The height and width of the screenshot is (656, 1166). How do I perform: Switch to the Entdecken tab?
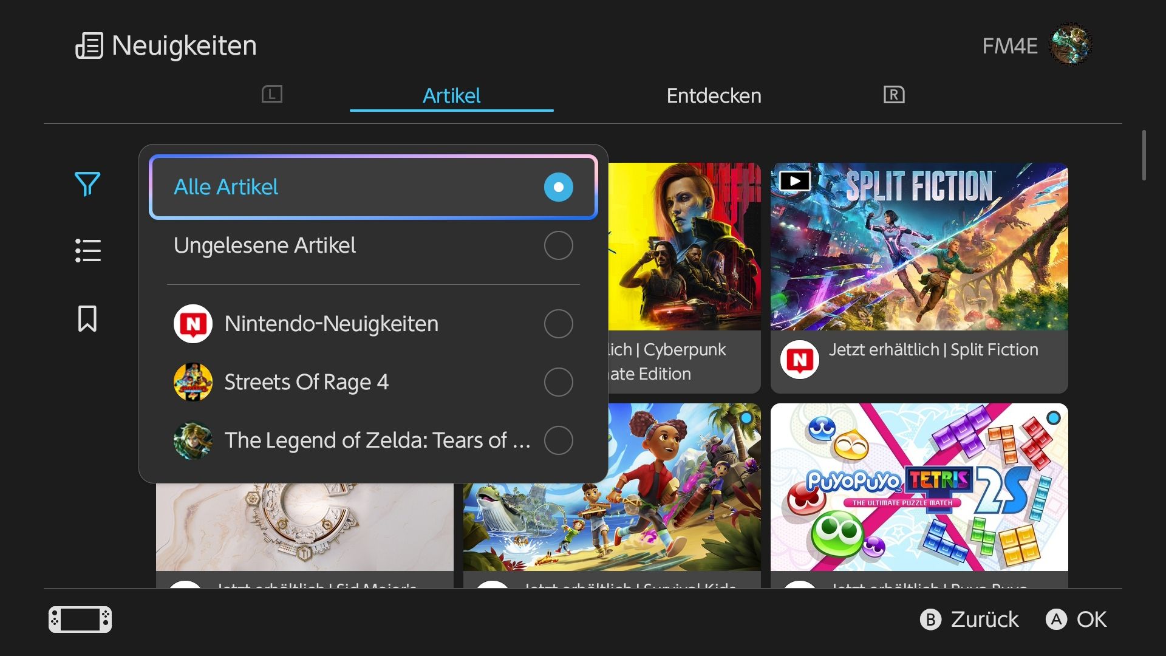[x=714, y=96]
